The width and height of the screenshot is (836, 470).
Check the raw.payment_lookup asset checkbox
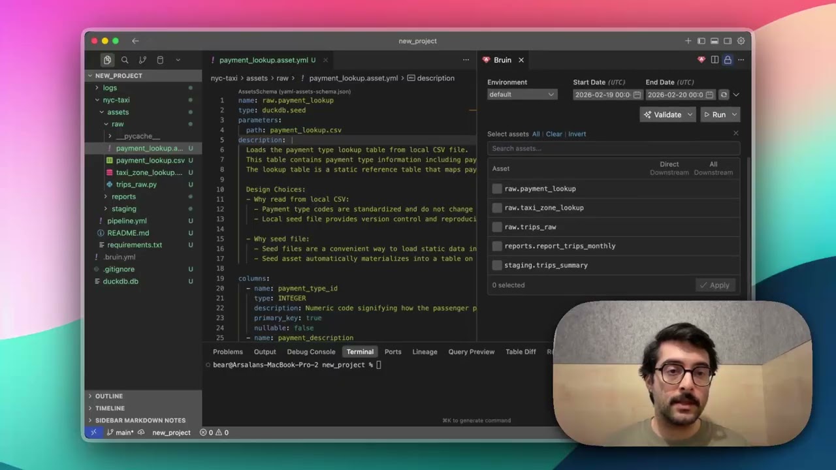[497, 189]
